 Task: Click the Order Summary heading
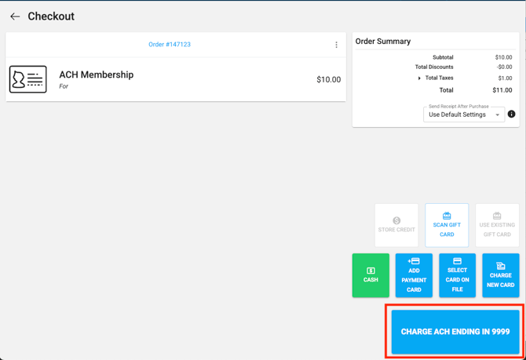click(383, 42)
